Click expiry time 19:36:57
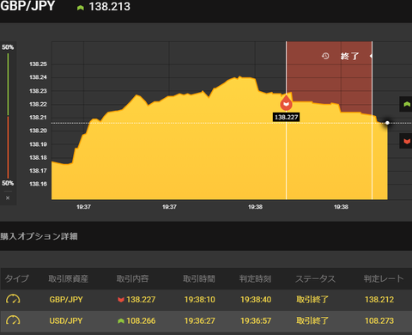 point(256,320)
